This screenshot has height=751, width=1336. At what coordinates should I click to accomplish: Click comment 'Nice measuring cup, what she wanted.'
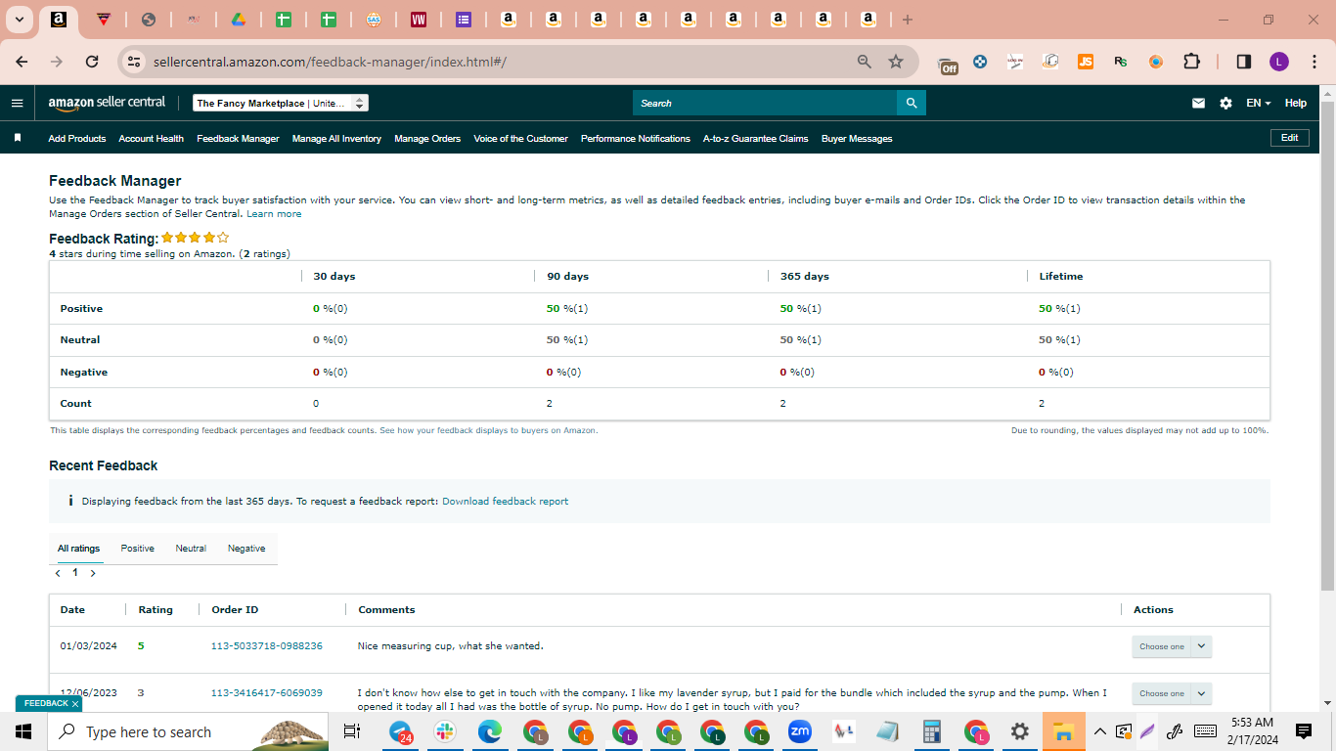(x=451, y=646)
